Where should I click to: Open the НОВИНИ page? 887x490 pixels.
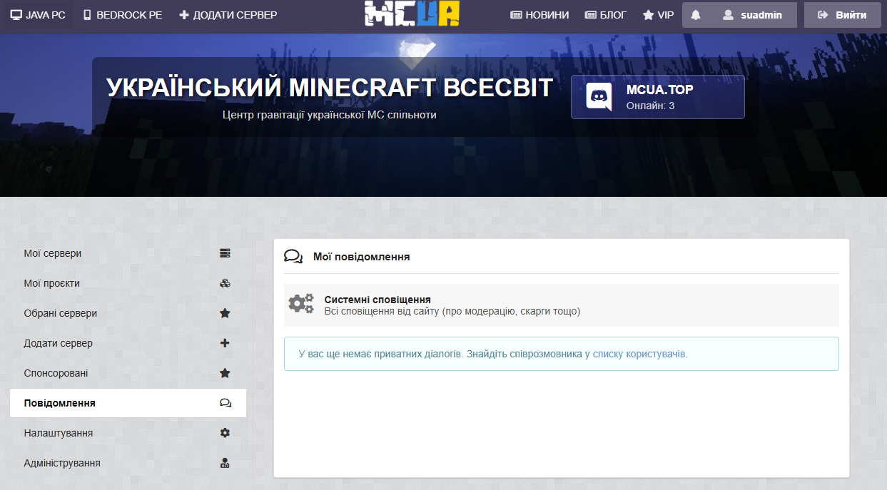(x=539, y=15)
